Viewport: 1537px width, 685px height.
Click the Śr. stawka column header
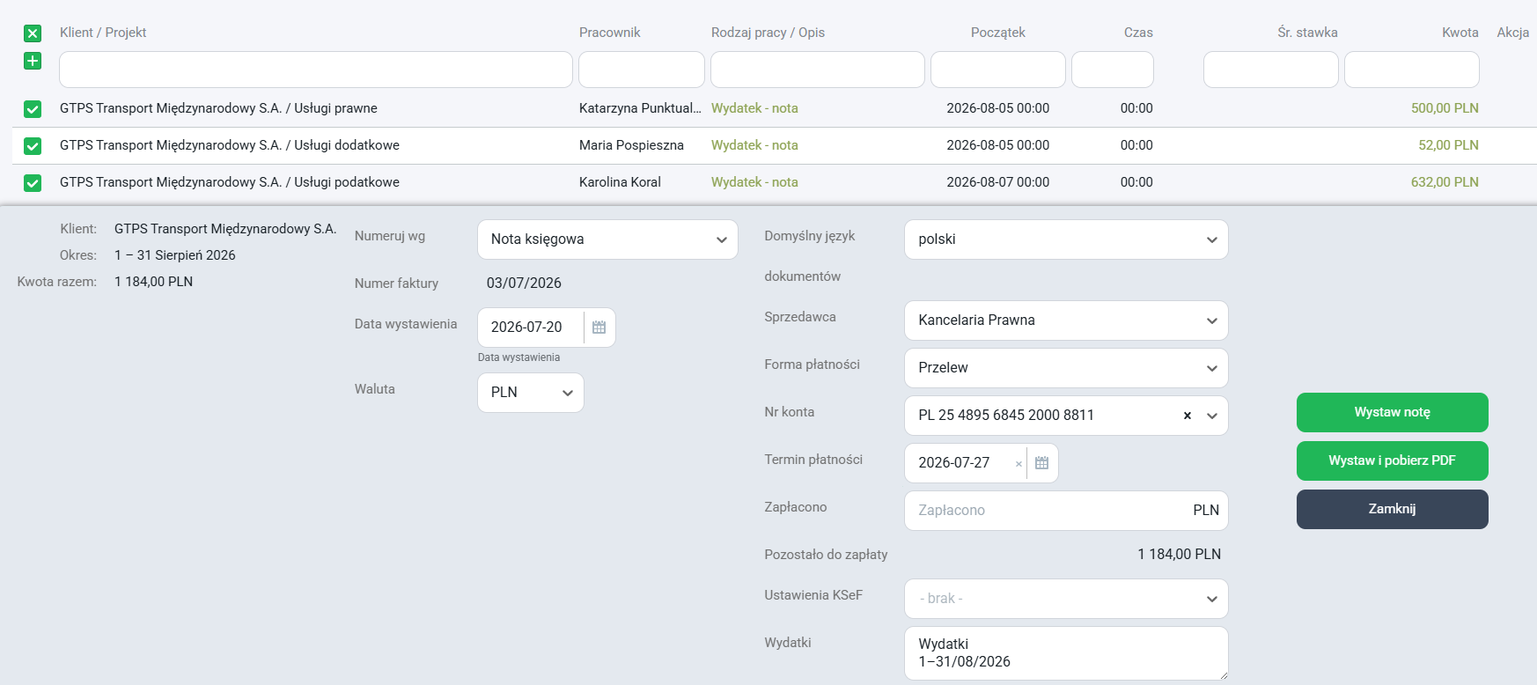(x=1308, y=33)
